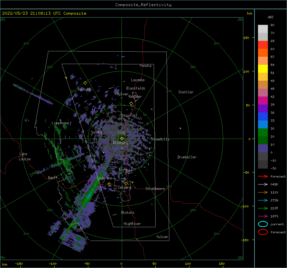The height and width of the screenshot is (268, 287).
Task: Click the yellow diamond marker below Cochrane
Action: 109,184
